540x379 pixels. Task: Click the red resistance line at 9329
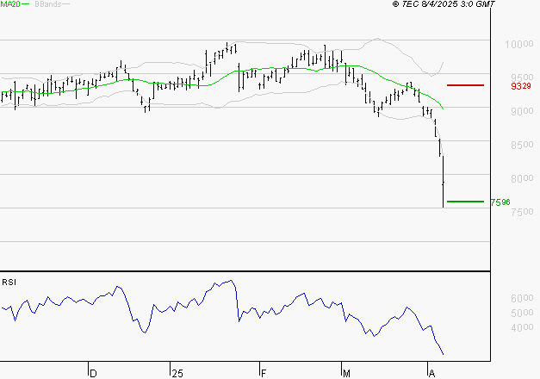pyautogui.click(x=465, y=85)
